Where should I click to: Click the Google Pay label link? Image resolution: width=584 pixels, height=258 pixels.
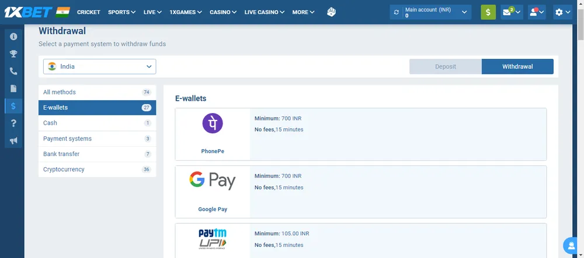click(213, 209)
